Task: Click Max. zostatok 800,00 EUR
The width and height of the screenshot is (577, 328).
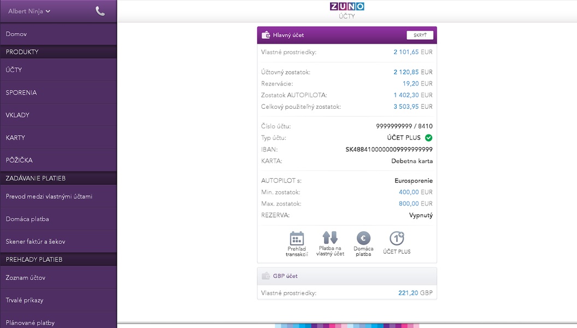Action: (x=415, y=203)
